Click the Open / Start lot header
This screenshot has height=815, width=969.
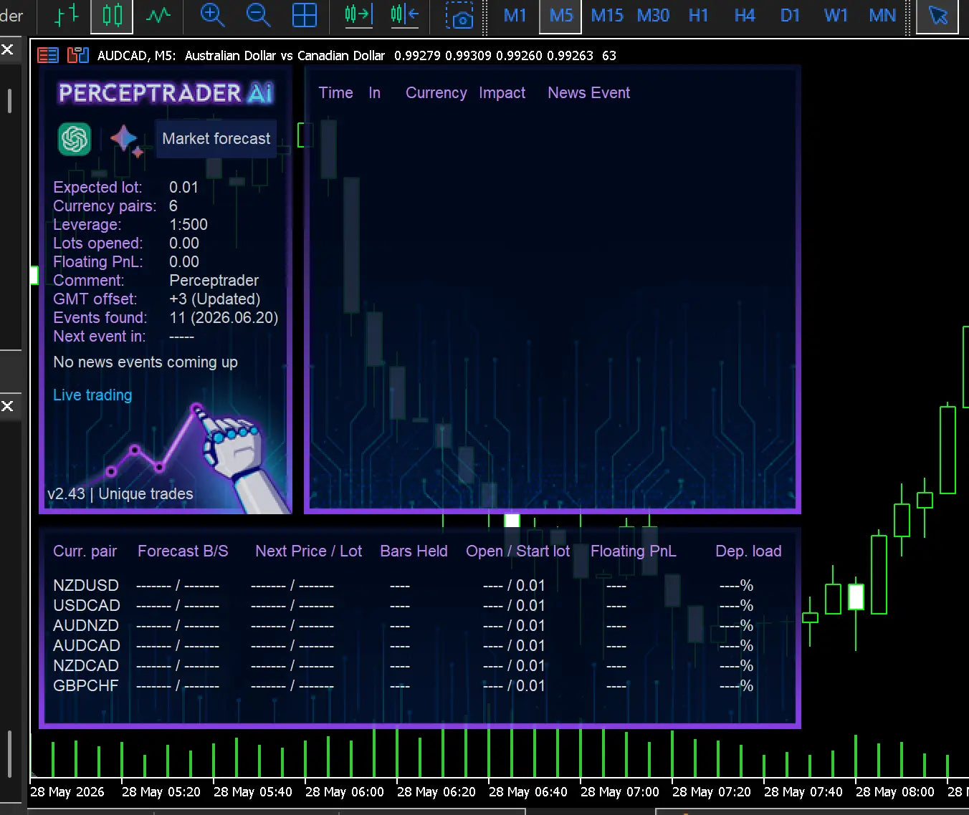(517, 551)
